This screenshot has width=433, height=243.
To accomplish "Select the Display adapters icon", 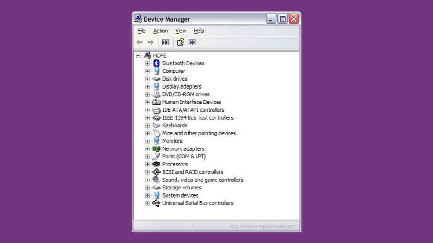I will (x=157, y=87).
